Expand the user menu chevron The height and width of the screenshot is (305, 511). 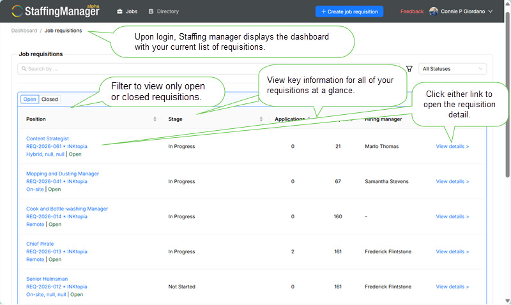click(490, 11)
